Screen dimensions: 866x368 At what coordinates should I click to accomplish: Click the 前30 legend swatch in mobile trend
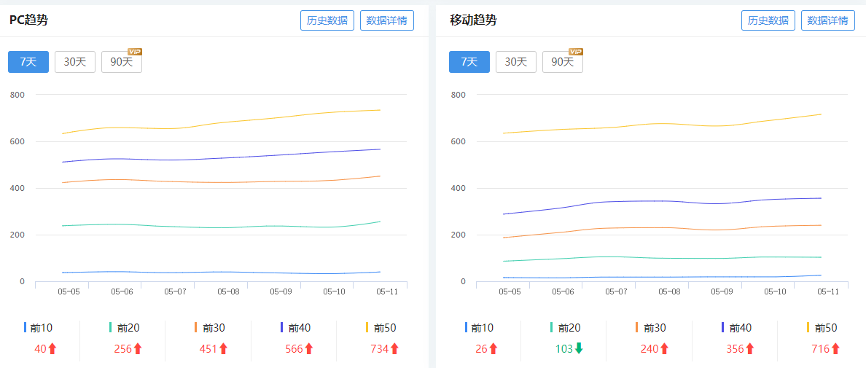636,328
